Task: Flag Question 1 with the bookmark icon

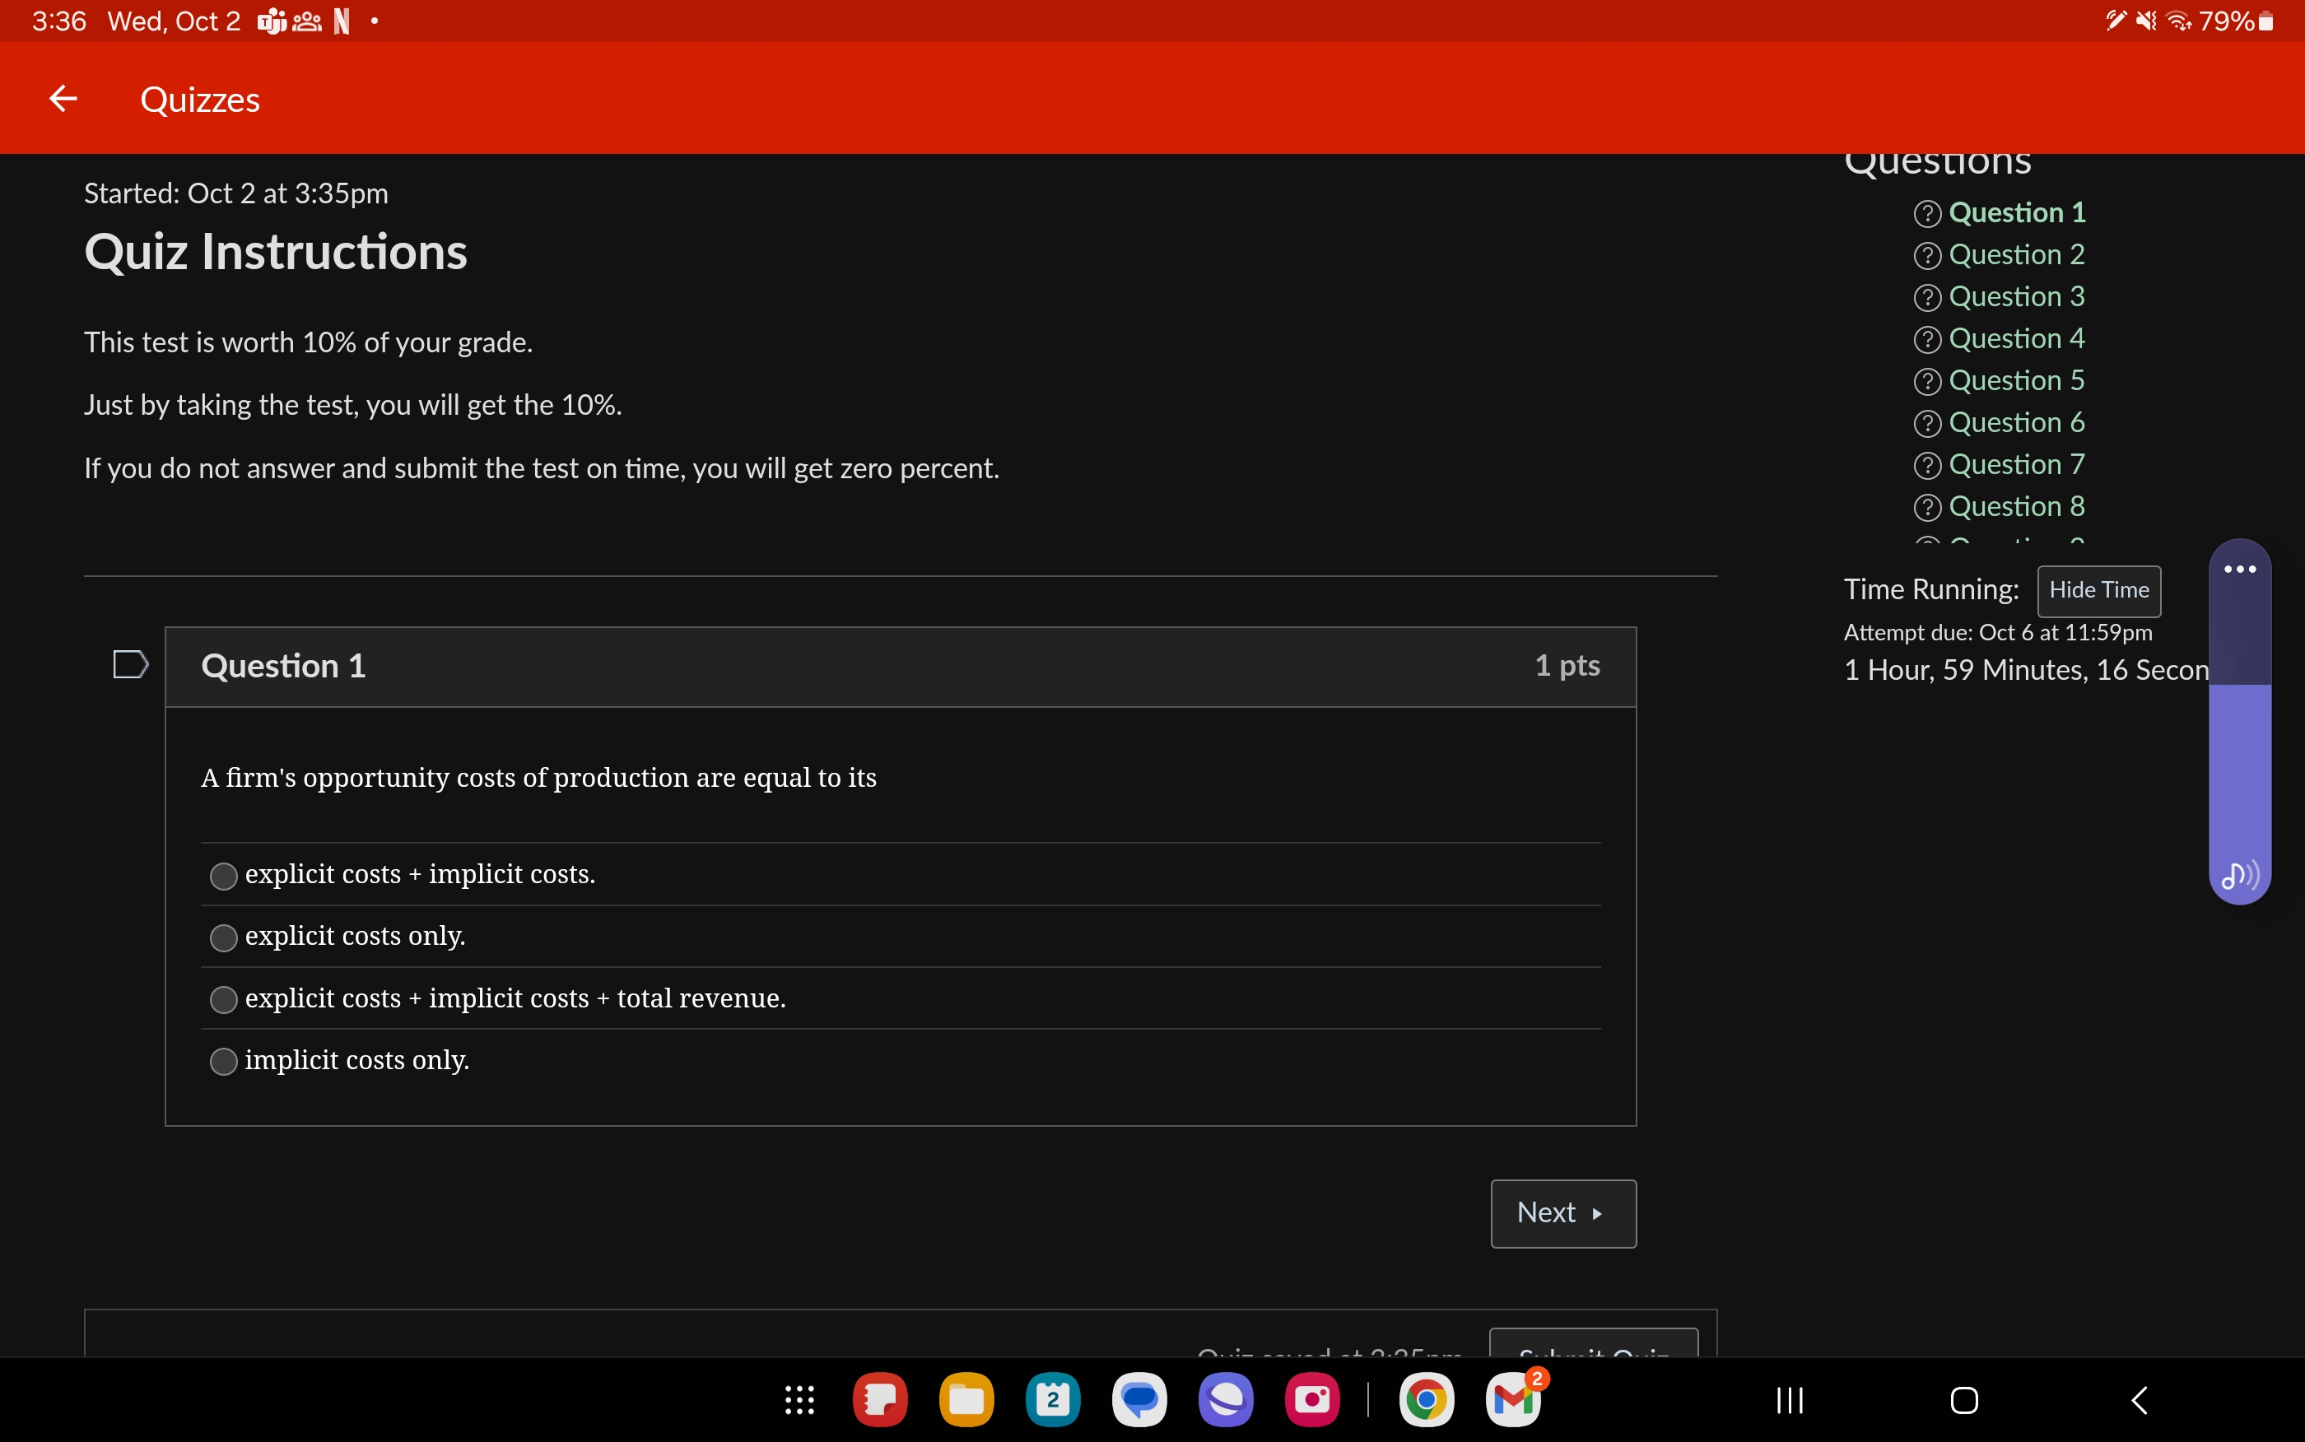Action: 131,665
